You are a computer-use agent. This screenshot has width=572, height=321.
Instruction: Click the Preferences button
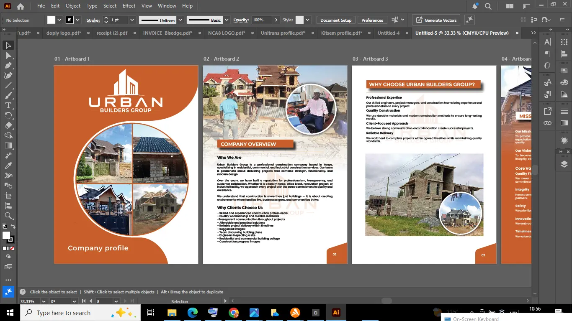[372, 20]
